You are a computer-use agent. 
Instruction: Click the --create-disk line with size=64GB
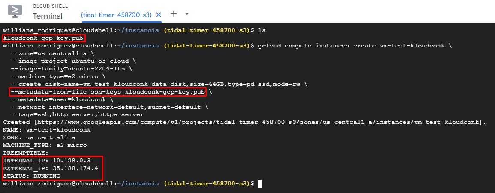[159, 84]
